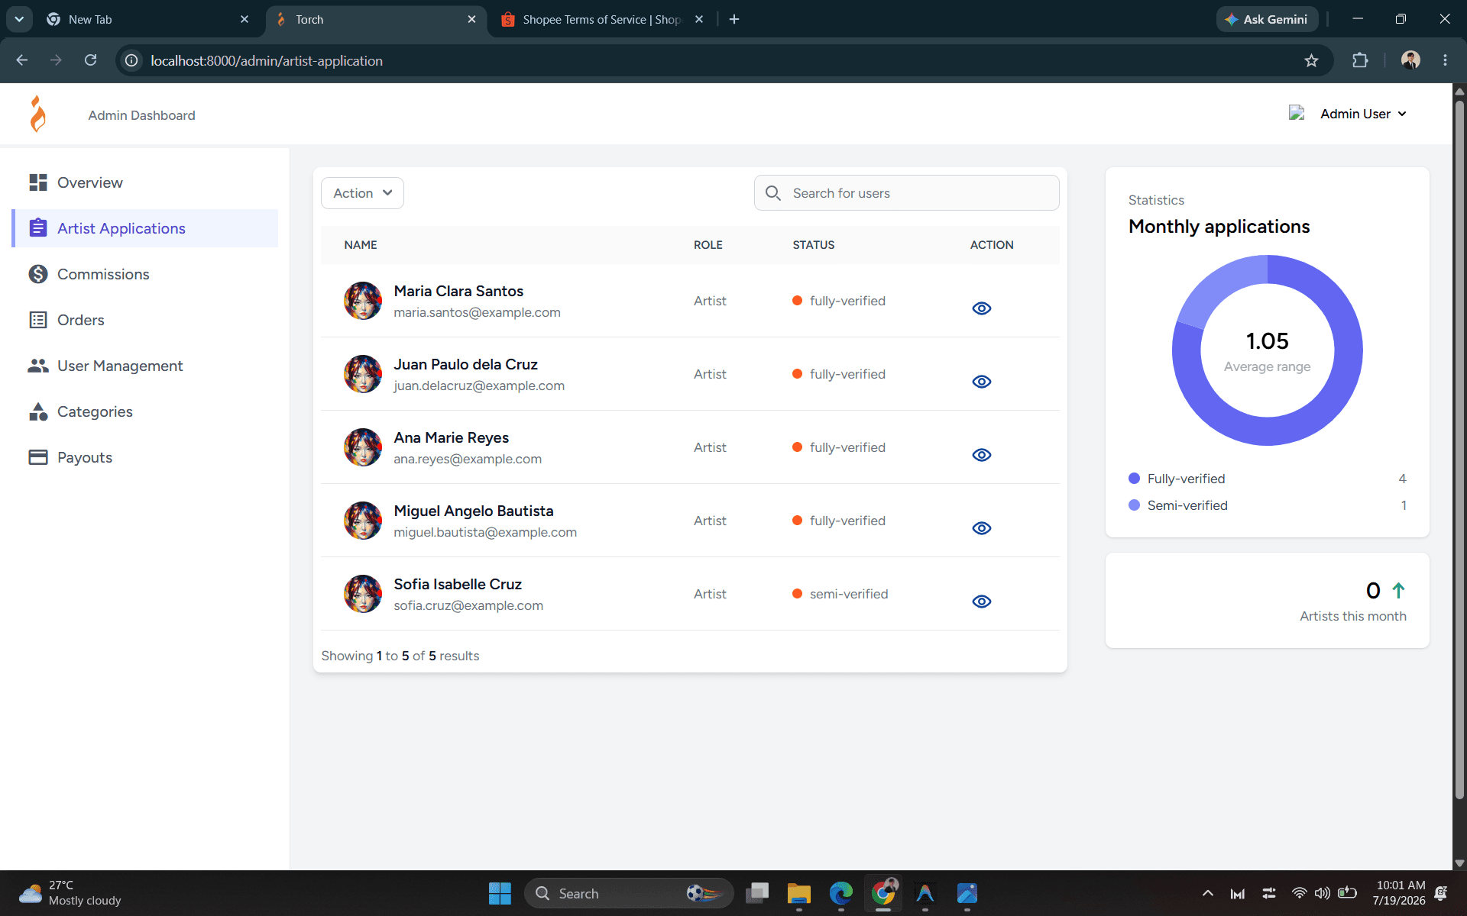Expand the Action dropdown

[x=362, y=193]
